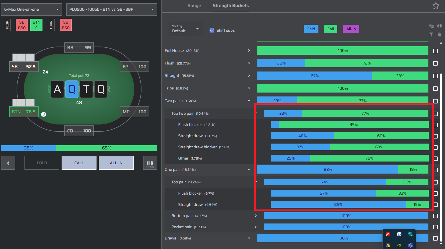This screenshot has height=249, width=445.
Task: Select the blue Fold legend button
Action: (311, 29)
